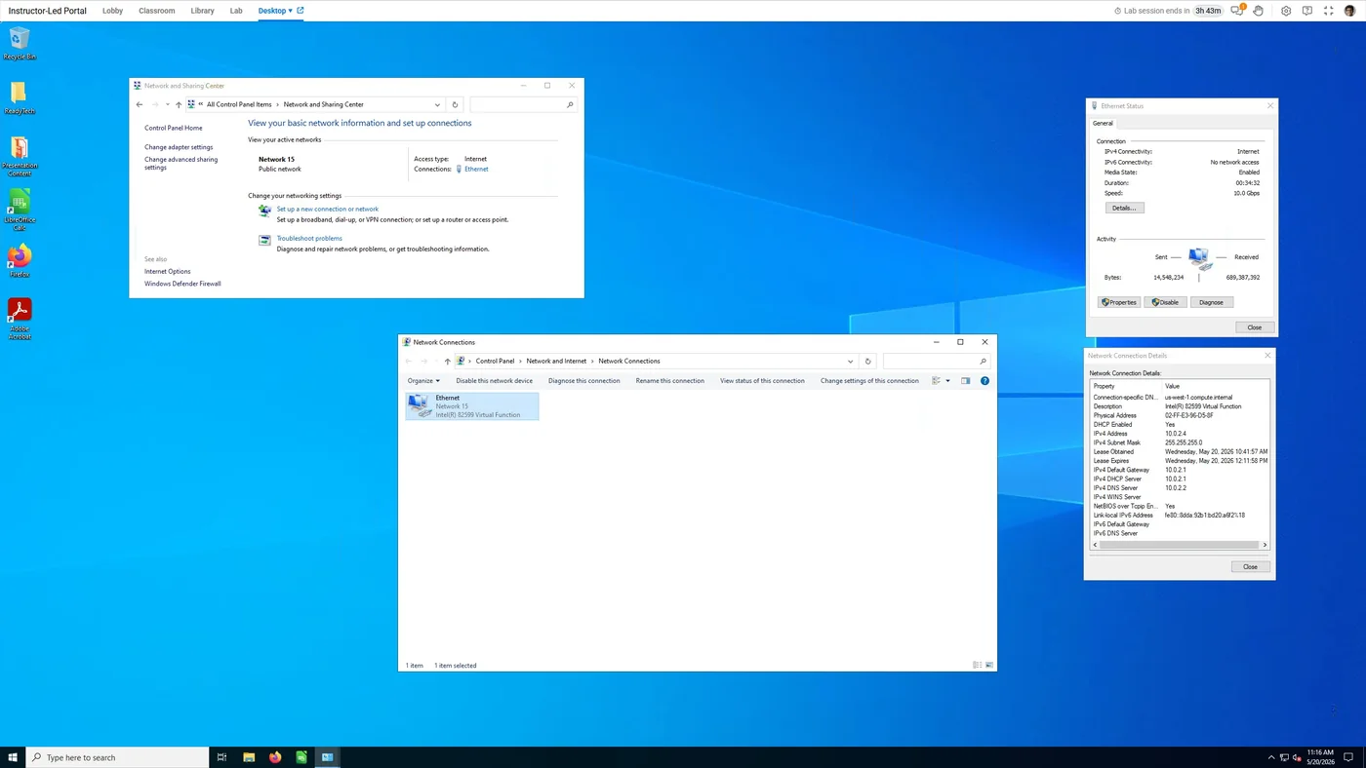Toggle preview pane icon in Network Connections

[x=966, y=381]
